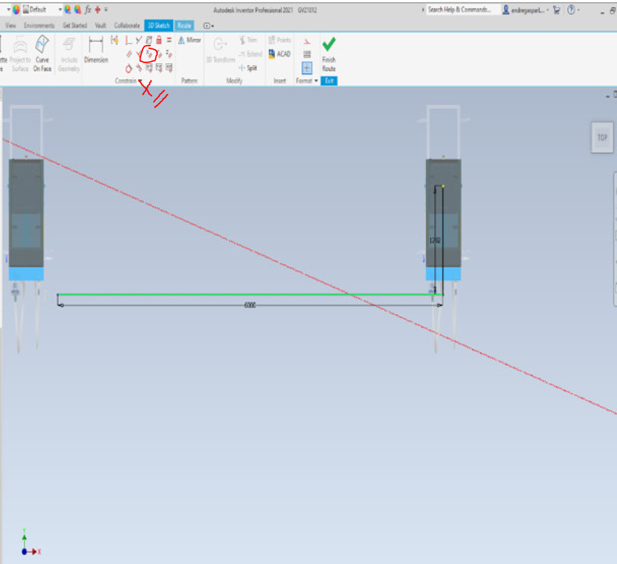Select the 6000 dimension value
The height and width of the screenshot is (564, 617).
(250, 305)
